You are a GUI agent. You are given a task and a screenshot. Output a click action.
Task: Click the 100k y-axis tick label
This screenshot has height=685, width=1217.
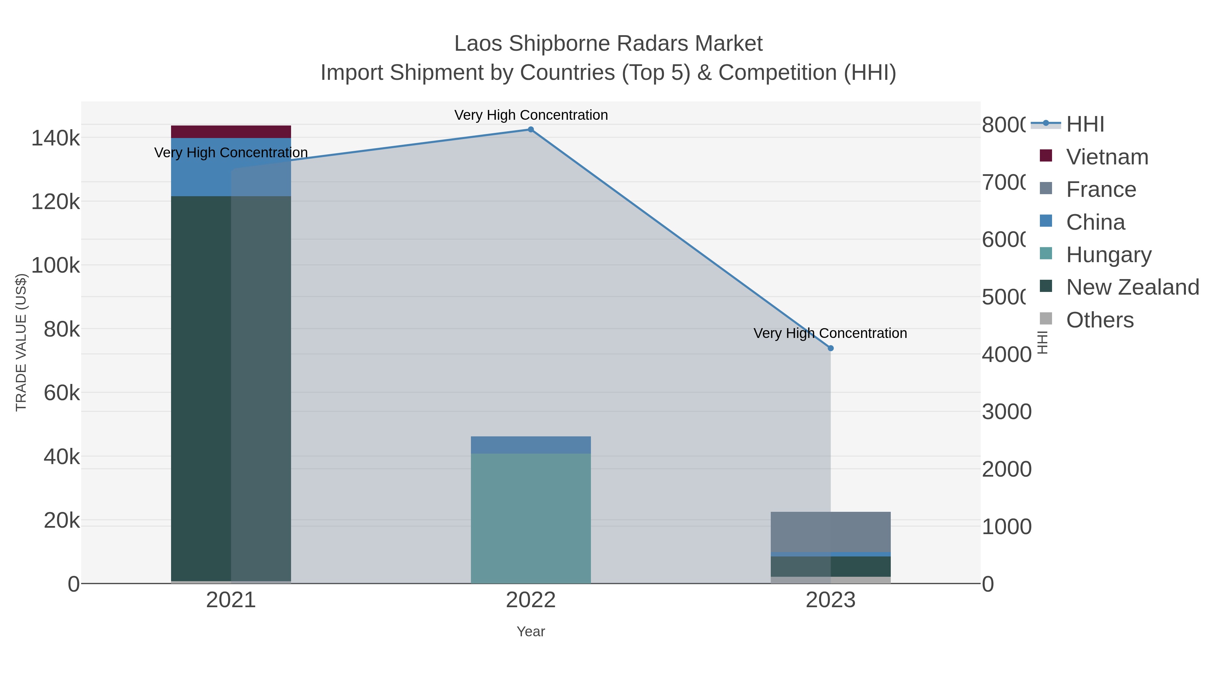click(56, 266)
